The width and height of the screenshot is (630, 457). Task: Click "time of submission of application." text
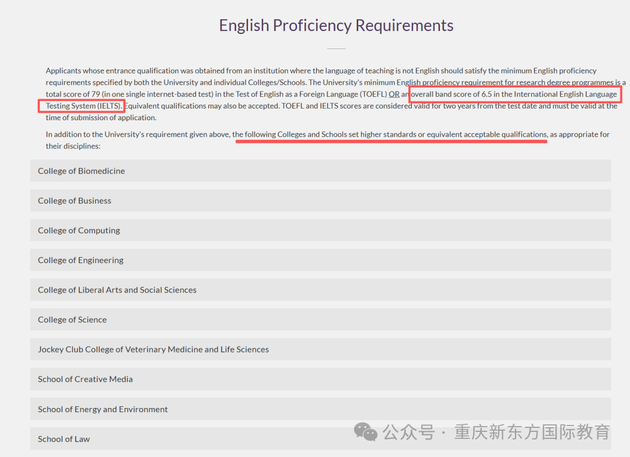[x=101, y=118]
